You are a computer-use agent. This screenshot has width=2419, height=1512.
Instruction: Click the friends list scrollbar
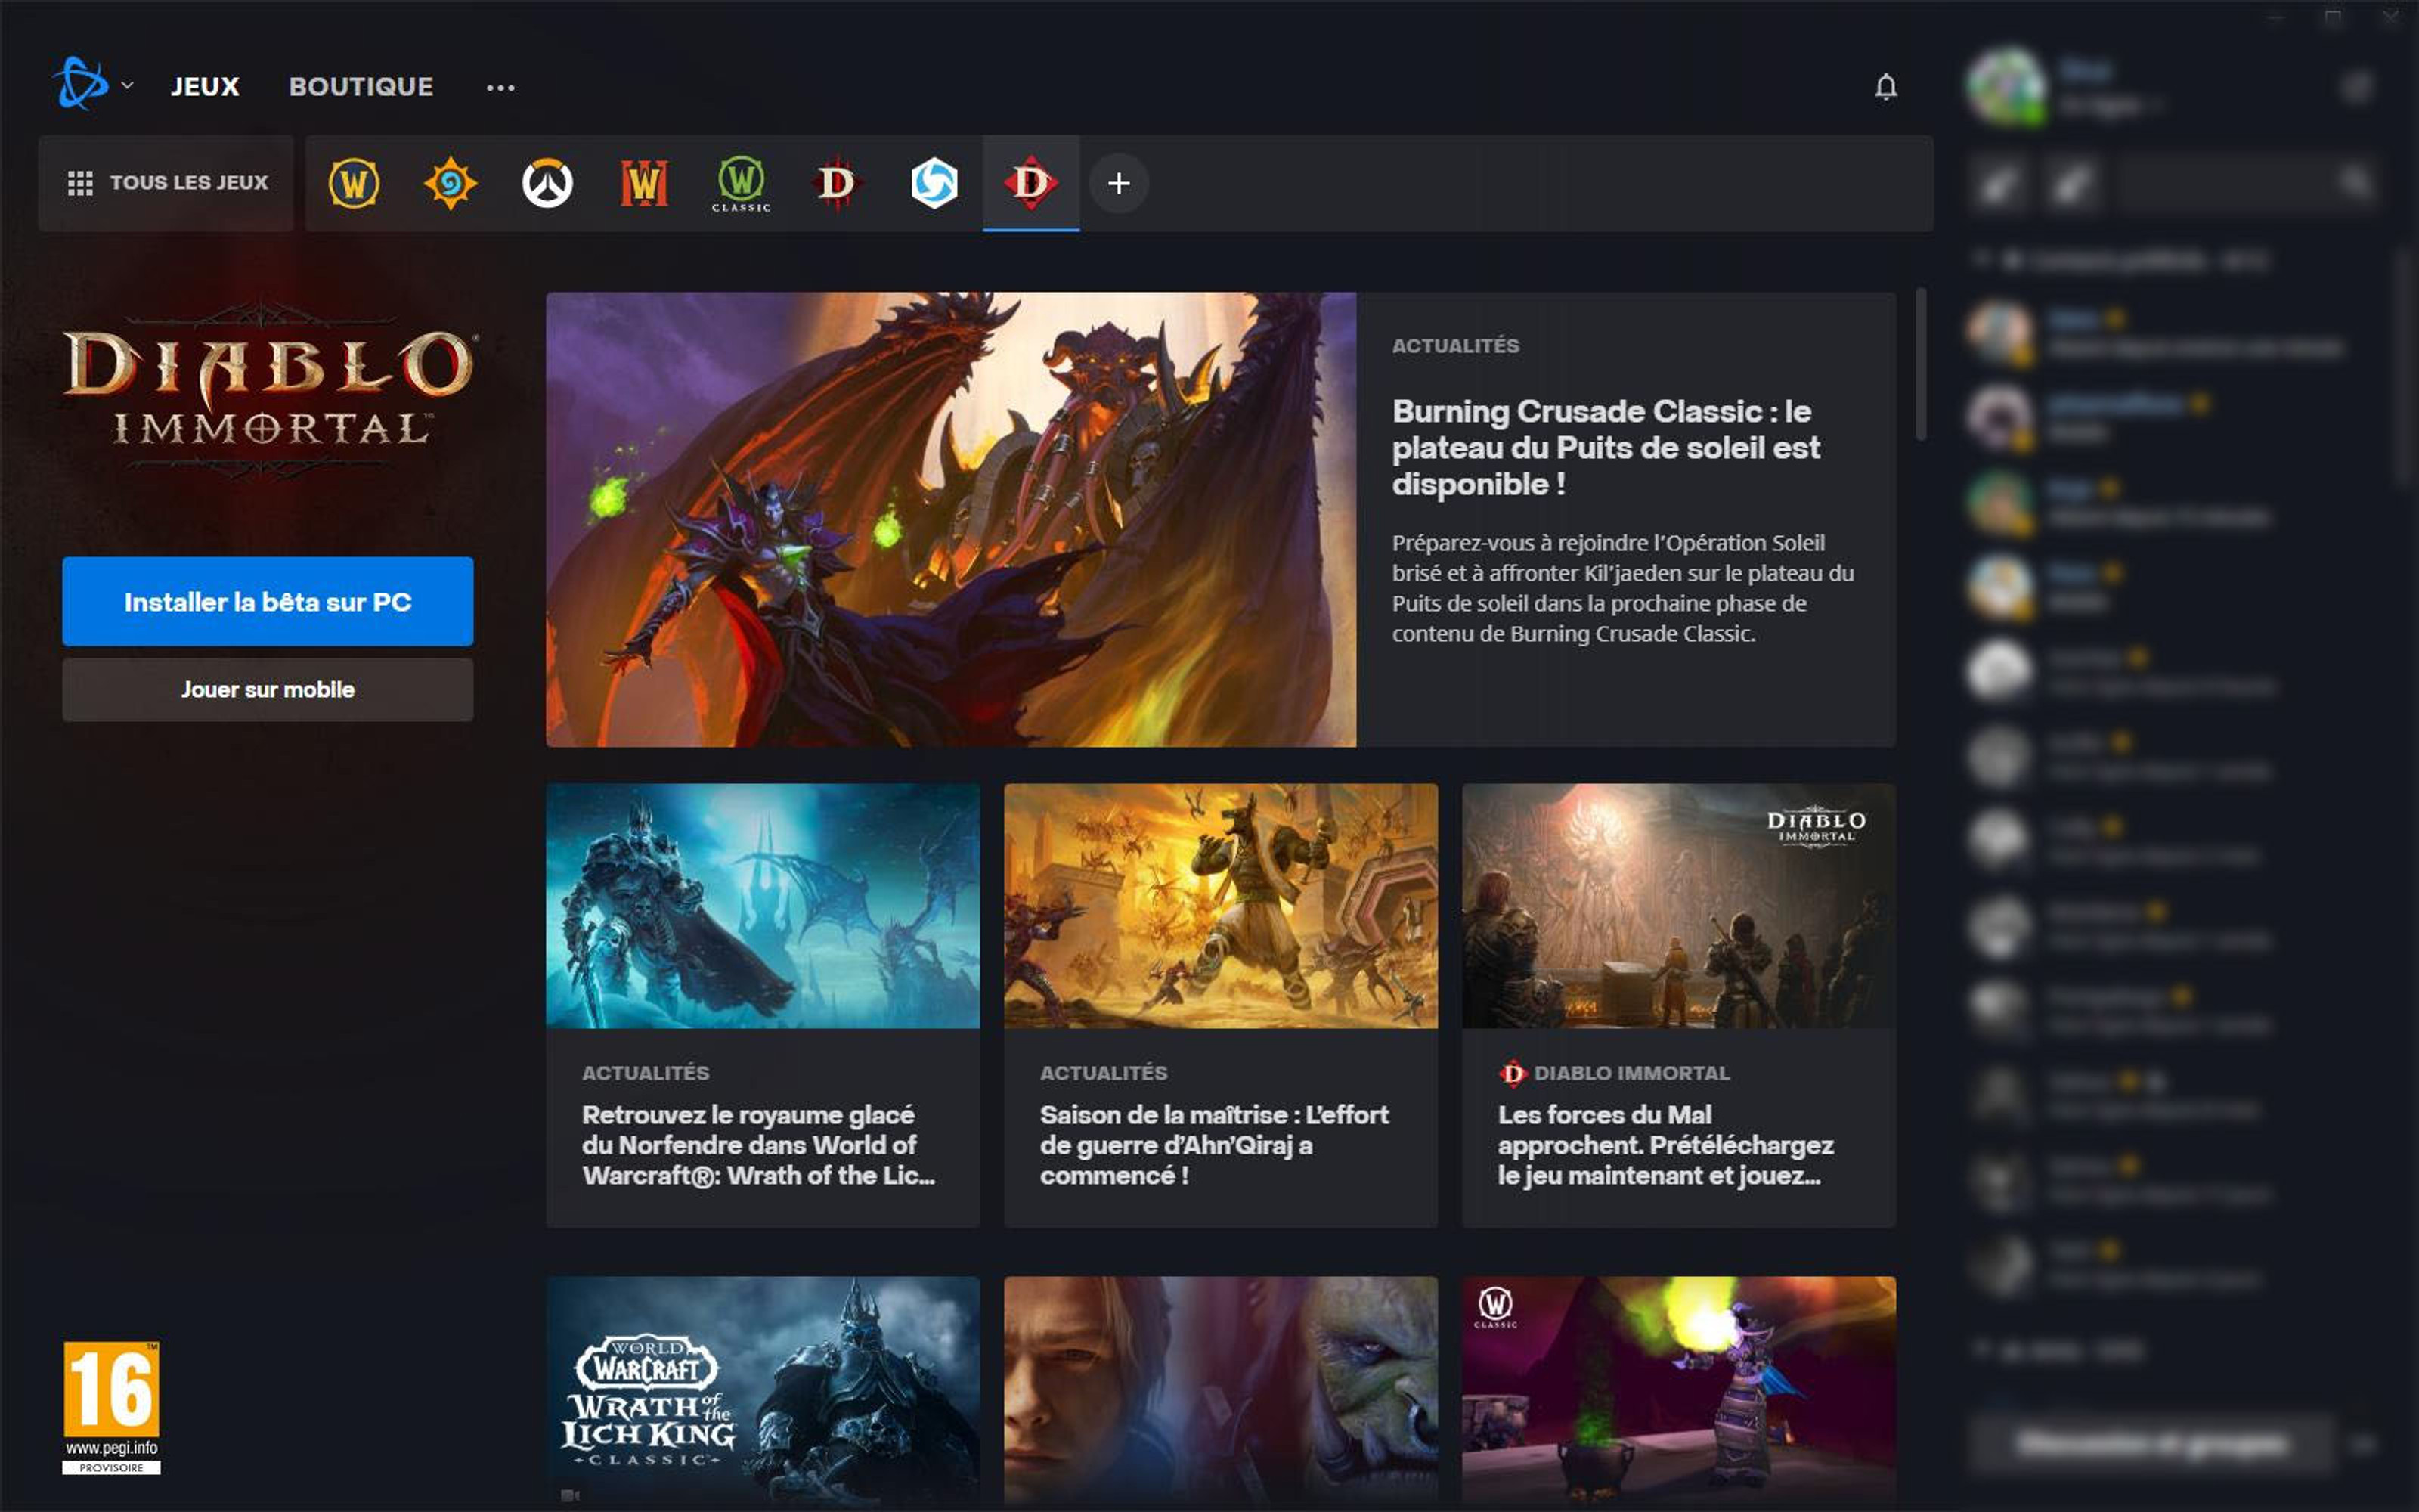click(x=2403, y=370)
